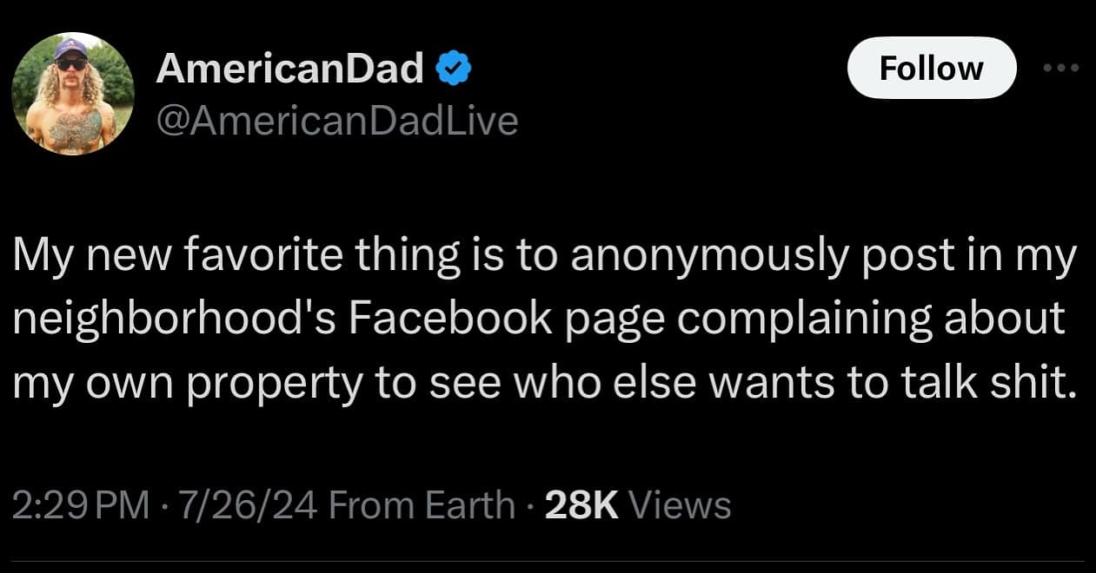Click the first line of tweet text
This screenshot has width=1096, height=573.
click(544, 258)
